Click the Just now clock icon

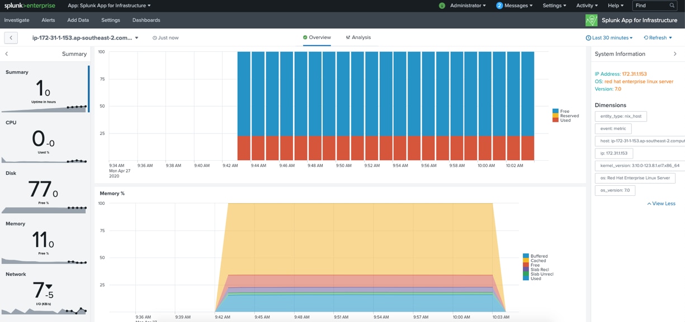[x=155, y=38]
